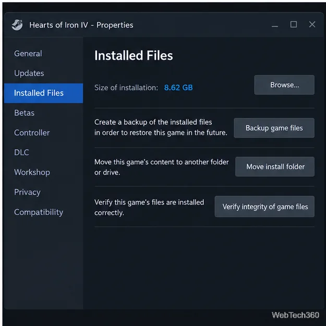Click Backup game files button
This screenshot has height=326, width=326.
coord(274,128)
